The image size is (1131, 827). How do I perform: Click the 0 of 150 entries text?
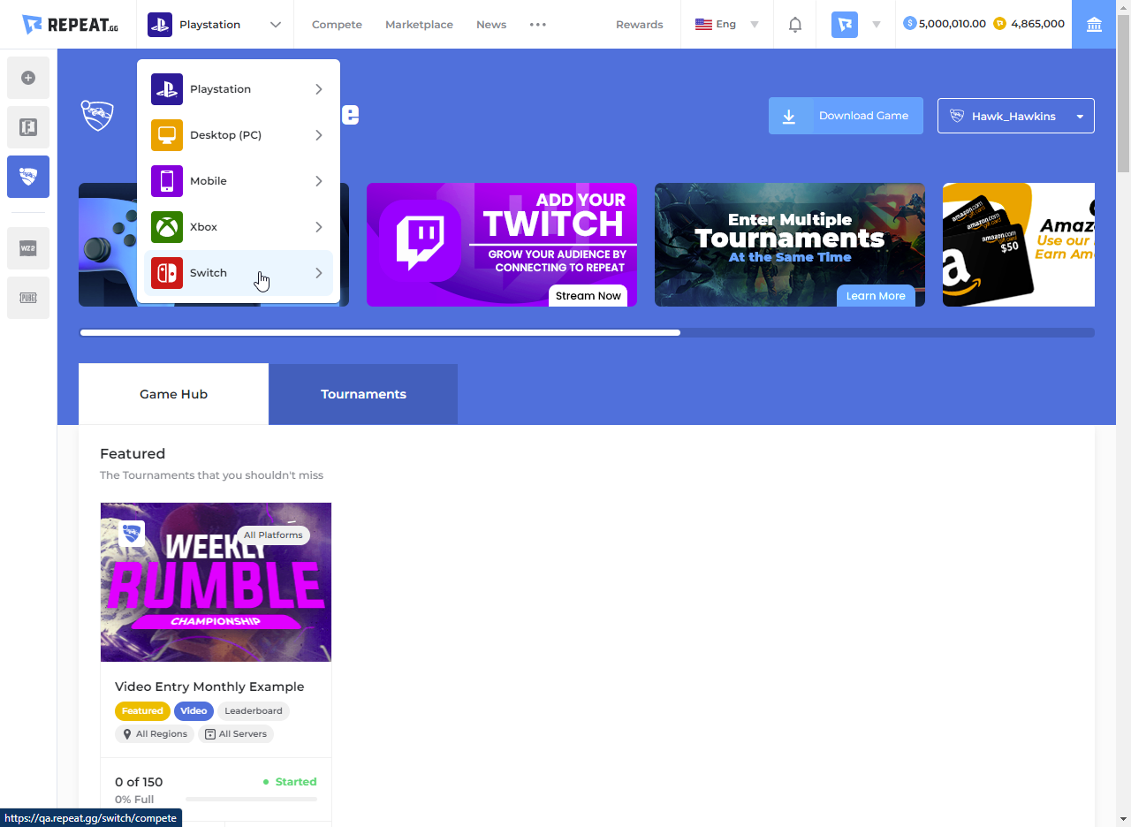click(139, 782)
